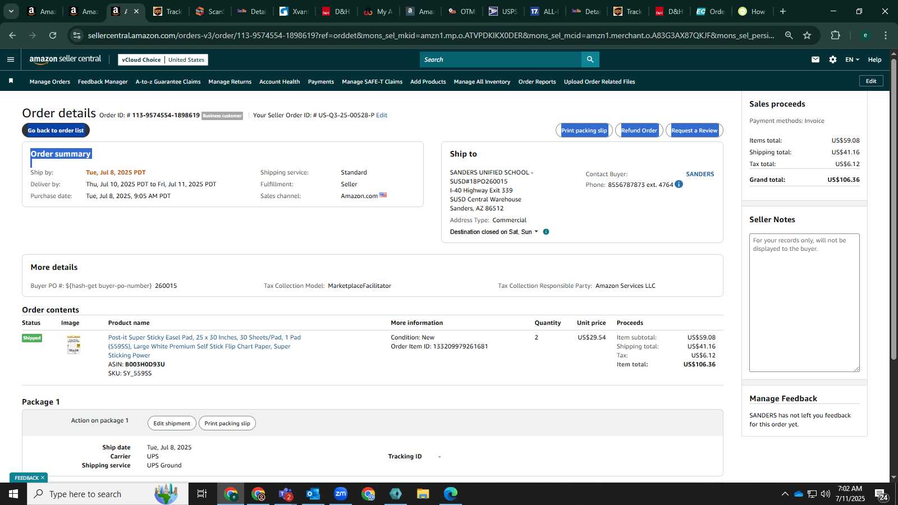Click Print packing slip in Package 1
The width and height of the screenshot is (898, 505).
pos(227,423)
